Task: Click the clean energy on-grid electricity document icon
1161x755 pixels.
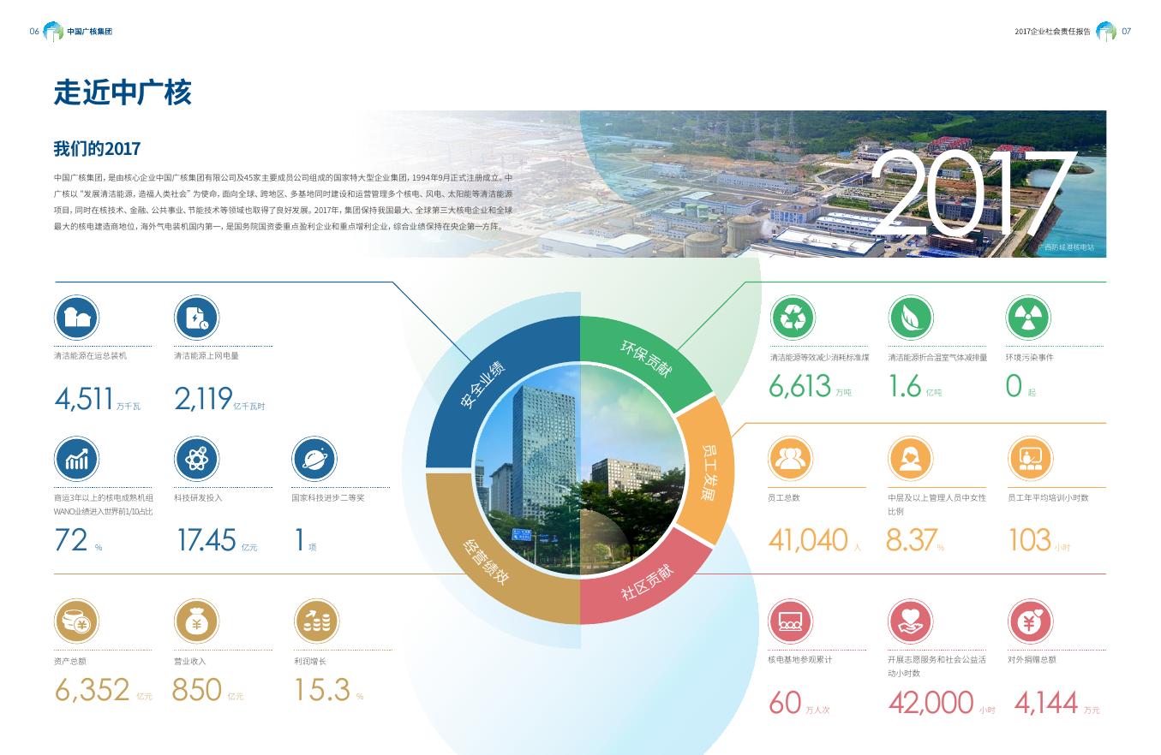Action: (196, 318)
